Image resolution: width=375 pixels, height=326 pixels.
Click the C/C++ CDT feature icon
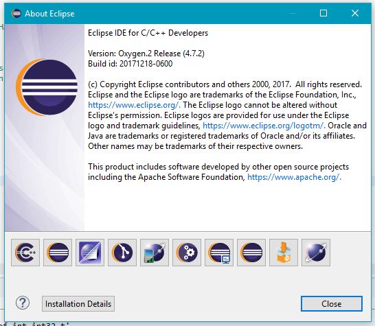pyautogui.click(x=25, y=253)
